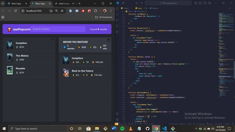Open Chrome tab search dropdown
This screenshot has width=235, height=132.
click(3, 3)
